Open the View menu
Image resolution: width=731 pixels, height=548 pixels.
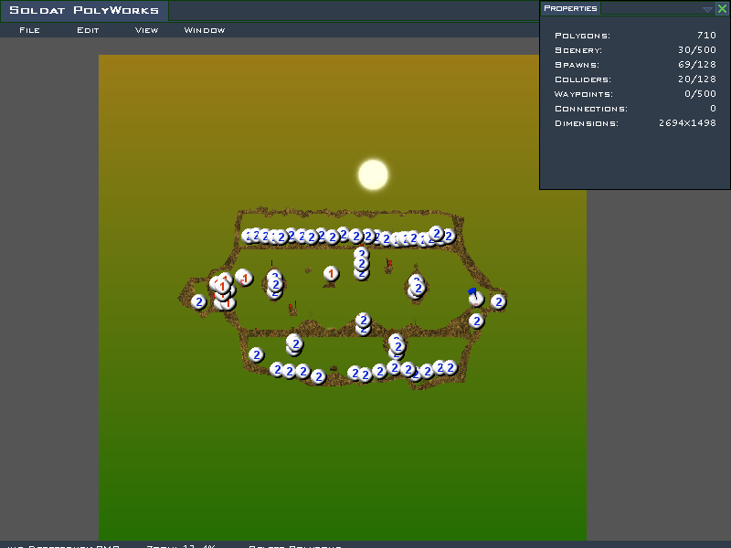pos(146,30)
